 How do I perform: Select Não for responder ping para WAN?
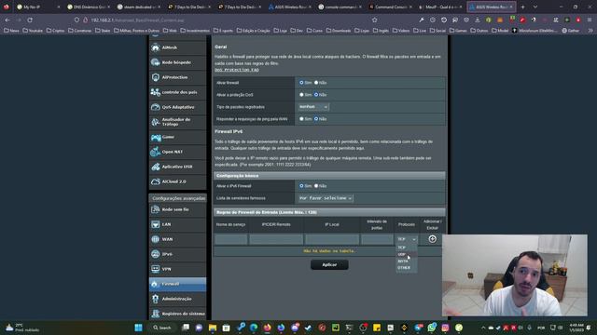pos(316,119)
